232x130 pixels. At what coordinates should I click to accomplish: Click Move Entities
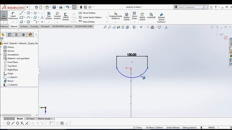tap(87, 22)
